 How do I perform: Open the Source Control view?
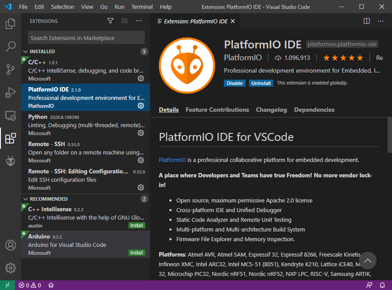(11, 70)
